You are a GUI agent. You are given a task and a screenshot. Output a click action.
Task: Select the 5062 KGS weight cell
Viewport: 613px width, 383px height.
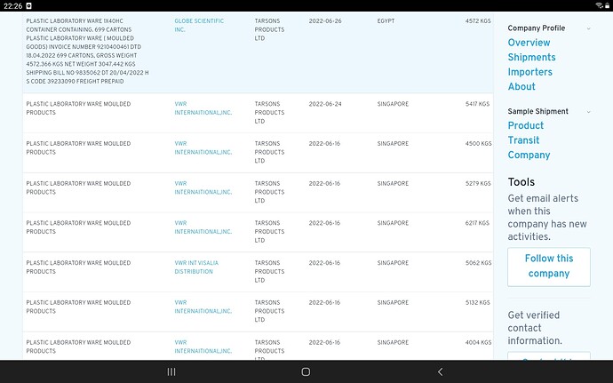coord(478,263)
